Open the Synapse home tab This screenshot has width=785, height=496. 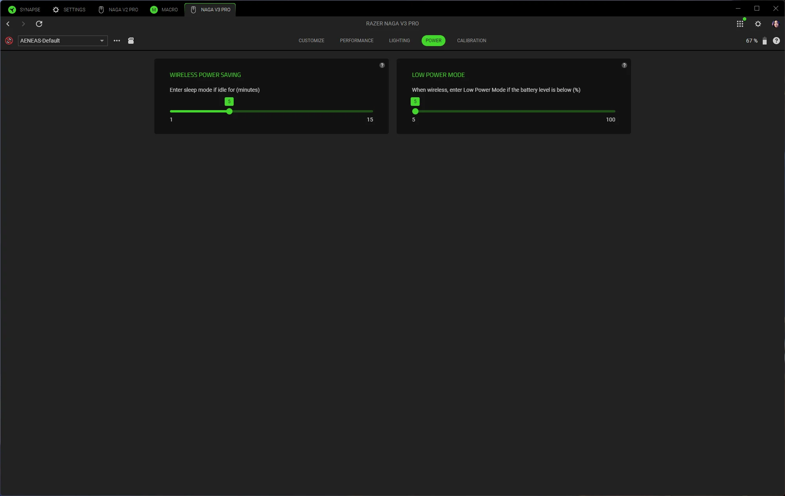tap(24, 9)
